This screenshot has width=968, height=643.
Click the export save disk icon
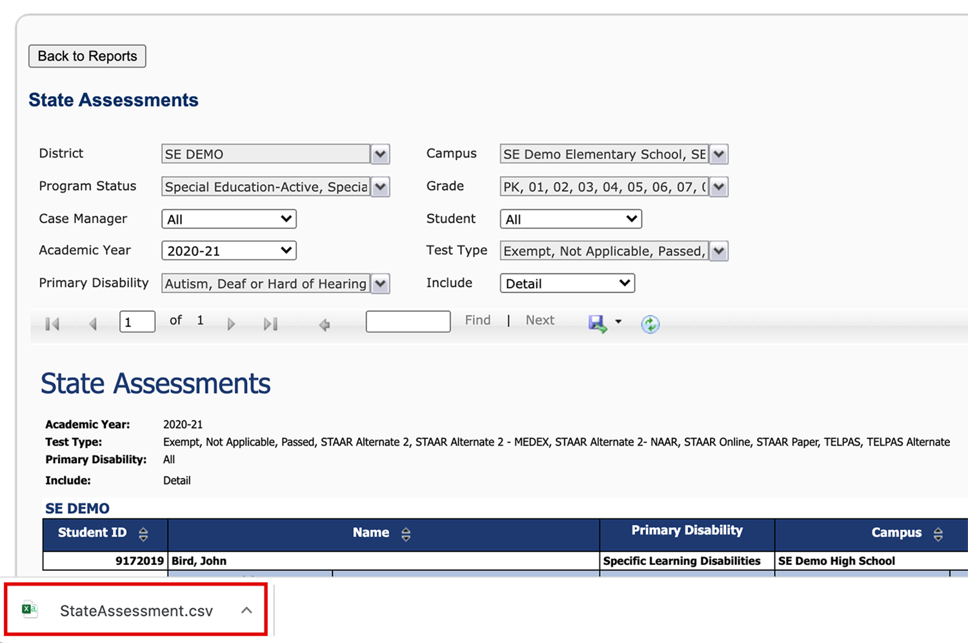[x=597, y=323]
